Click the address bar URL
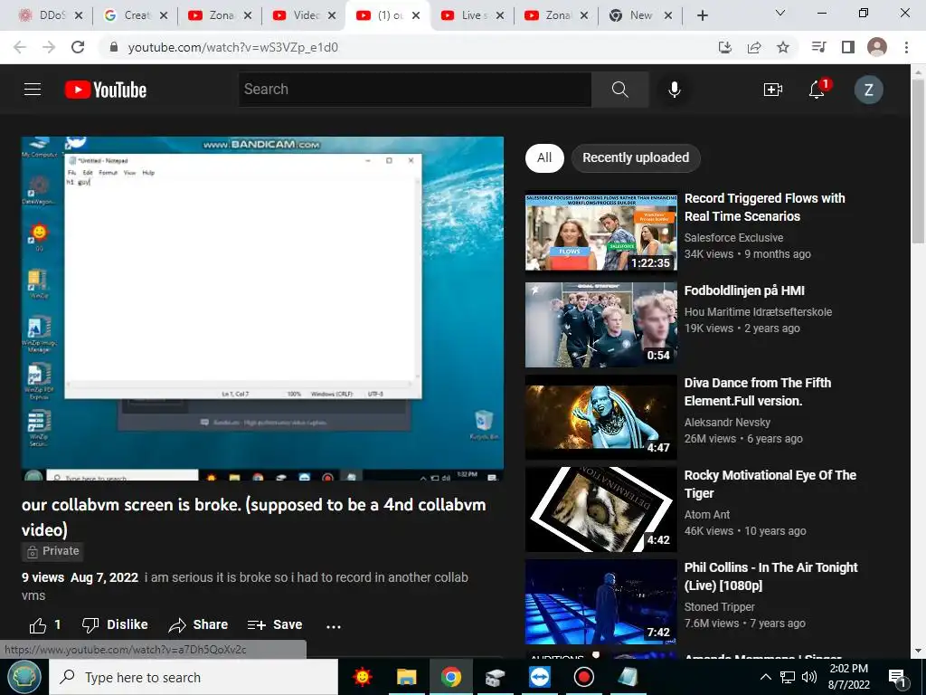 [x=232, y=47]
